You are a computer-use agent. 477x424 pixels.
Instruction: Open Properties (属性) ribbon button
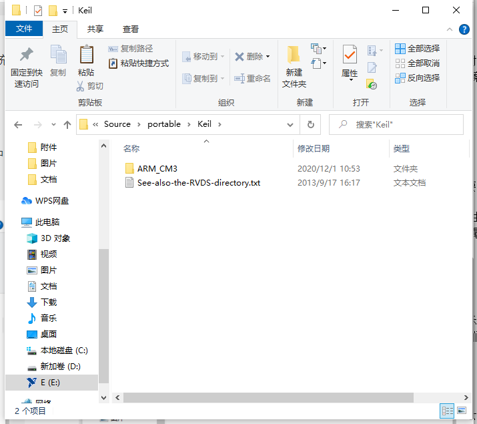point(350,63)
